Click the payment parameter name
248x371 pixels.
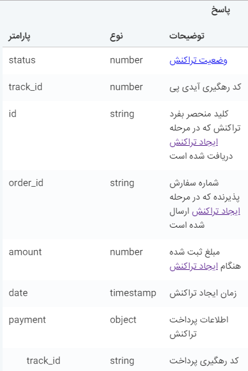pyautogui.click(x=28, y=320)
